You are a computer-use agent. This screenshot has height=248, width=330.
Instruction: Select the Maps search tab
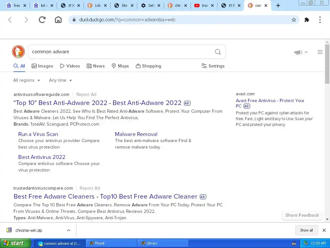pyautogui.click(x=120, y=66)
